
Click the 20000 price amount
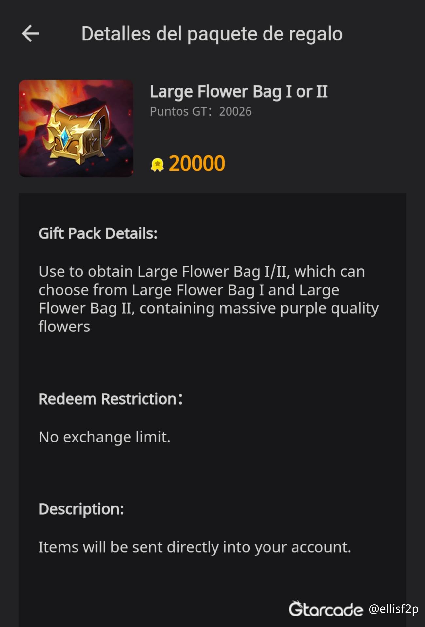197,164
